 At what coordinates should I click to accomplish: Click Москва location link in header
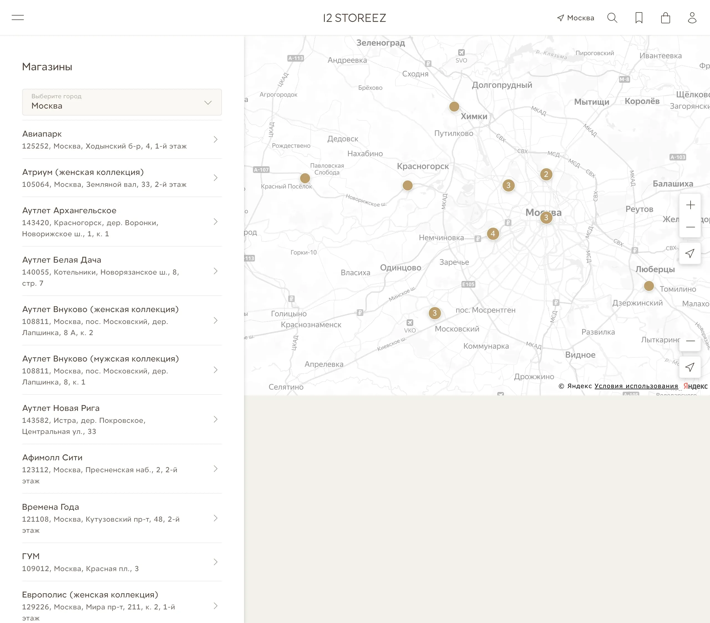pyautogui.click(x=575, y=18)
